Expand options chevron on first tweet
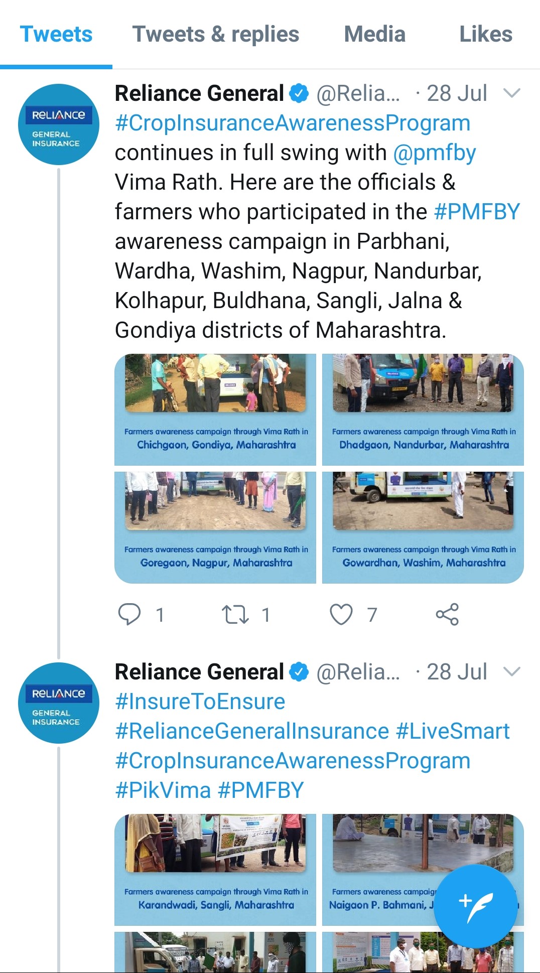This screenshot has height=973, width=540. tap(511, 93)
